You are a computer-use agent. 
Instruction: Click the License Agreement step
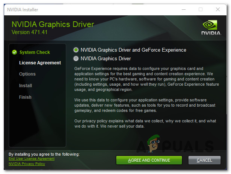[x=40, y=63]
